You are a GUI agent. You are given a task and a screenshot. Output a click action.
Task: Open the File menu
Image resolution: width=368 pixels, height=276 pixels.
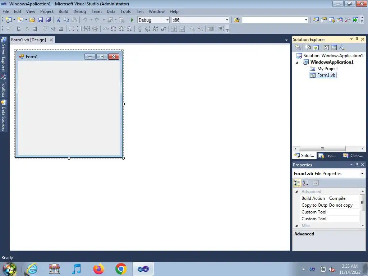click(x=6, y=11)
